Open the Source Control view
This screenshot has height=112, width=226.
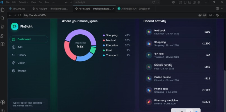tap(3, 27)
